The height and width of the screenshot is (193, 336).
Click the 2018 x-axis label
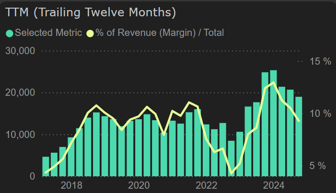coord(71,185)
